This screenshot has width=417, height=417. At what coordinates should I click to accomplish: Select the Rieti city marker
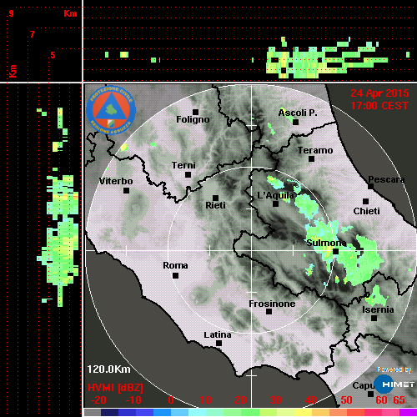click(x=215, y=198)
